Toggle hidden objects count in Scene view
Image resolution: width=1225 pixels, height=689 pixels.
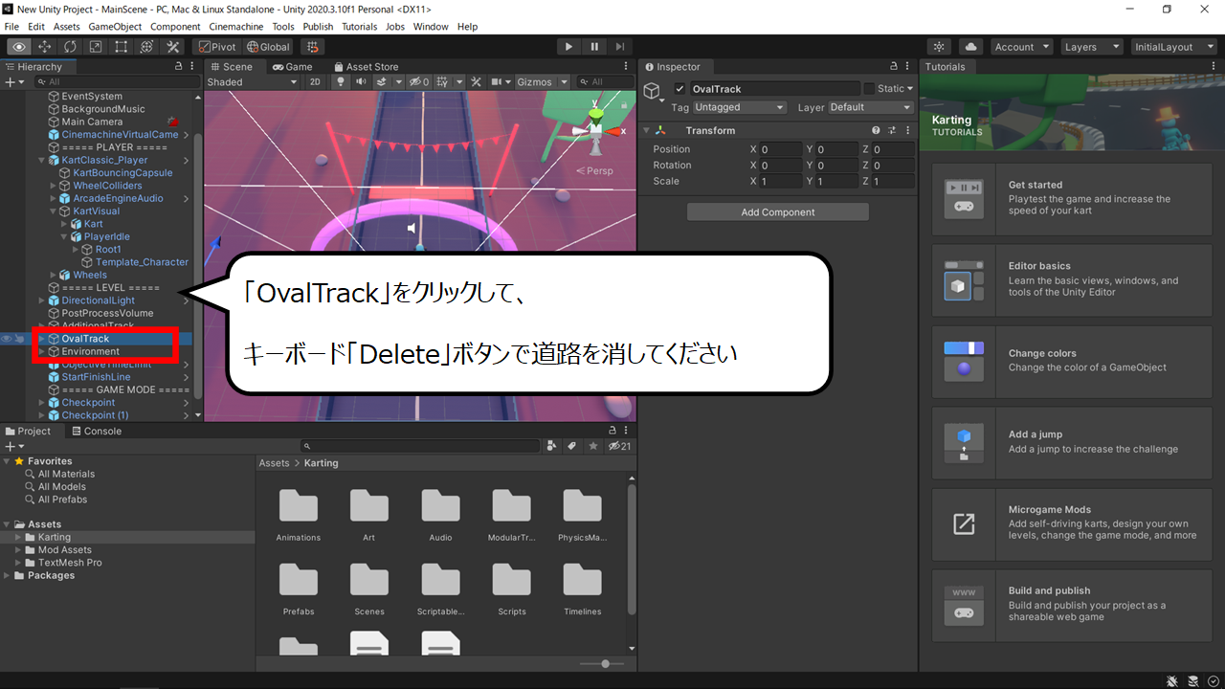point(420,82)
